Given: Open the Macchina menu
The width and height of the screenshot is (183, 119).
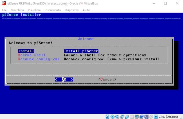Looking at the screenshot, I should pos(17,10).
